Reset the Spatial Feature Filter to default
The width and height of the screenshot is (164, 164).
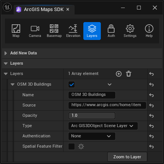click(151, 146)
